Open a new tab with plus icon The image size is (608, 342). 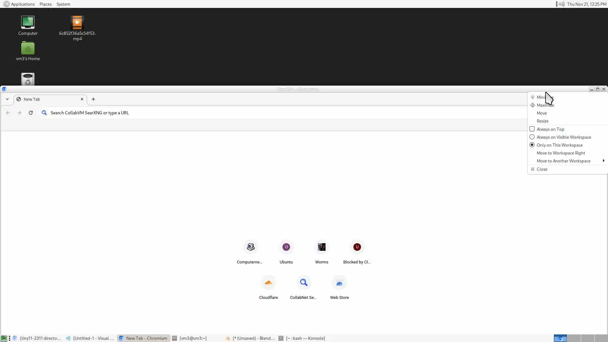[93, 99]
